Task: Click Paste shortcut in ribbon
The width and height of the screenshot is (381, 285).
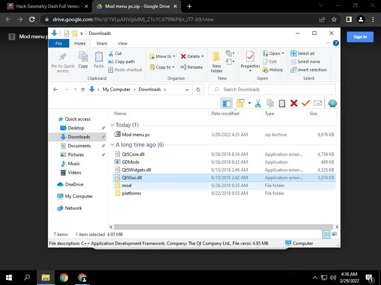Action: (x=125, y=70)
